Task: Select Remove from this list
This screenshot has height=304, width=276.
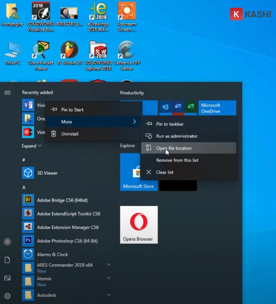Action: point(188,160)
